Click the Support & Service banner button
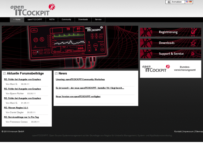203x152 pixels. pos(171,54)
